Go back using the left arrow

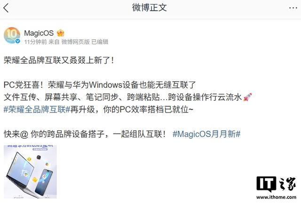point(6,8)
